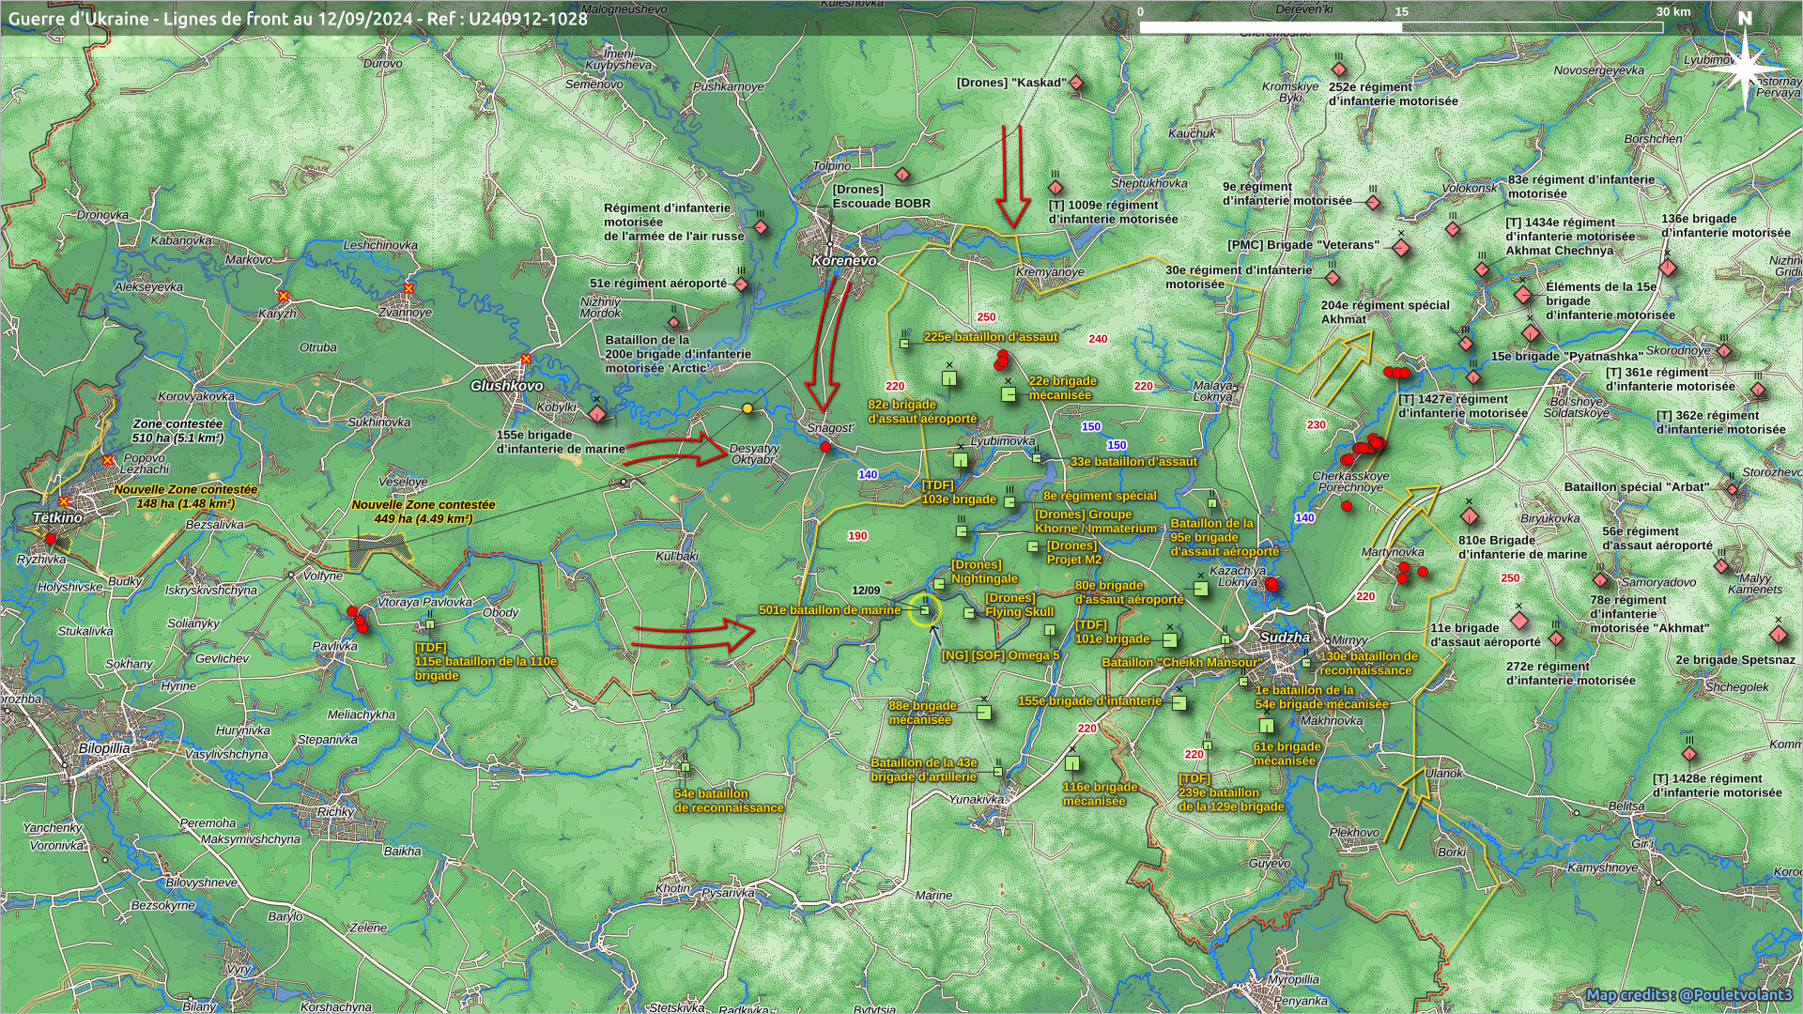This screenshot has height=1014, width=1803.
Task: Click the orange crossed marker near Zvannoye
Action: (408, 288)
